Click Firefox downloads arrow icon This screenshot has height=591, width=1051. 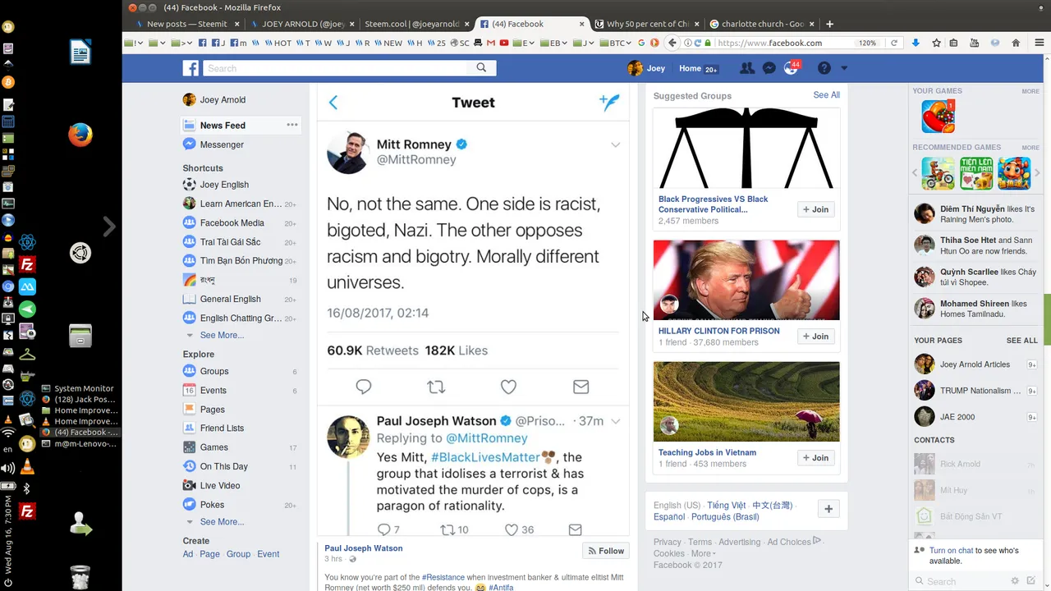tap(916, 43)
